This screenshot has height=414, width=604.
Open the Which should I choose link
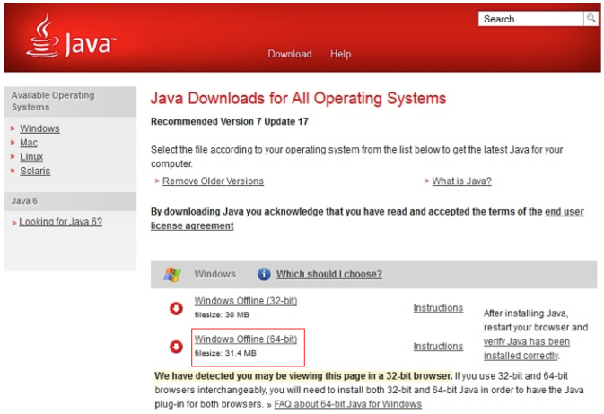328,274
